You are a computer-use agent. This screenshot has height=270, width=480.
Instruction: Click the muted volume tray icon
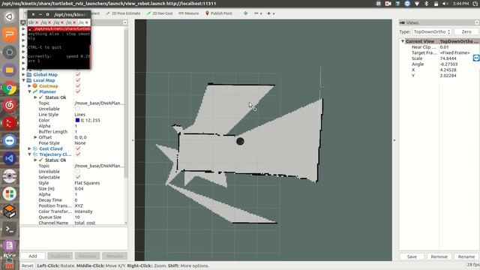(x=445, y=4)
